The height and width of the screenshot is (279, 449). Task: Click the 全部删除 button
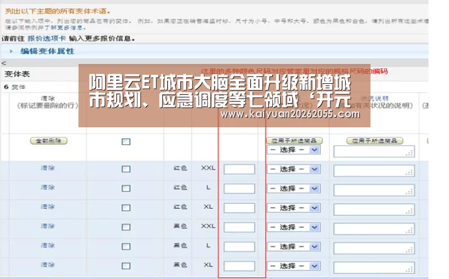pos(49,141)
